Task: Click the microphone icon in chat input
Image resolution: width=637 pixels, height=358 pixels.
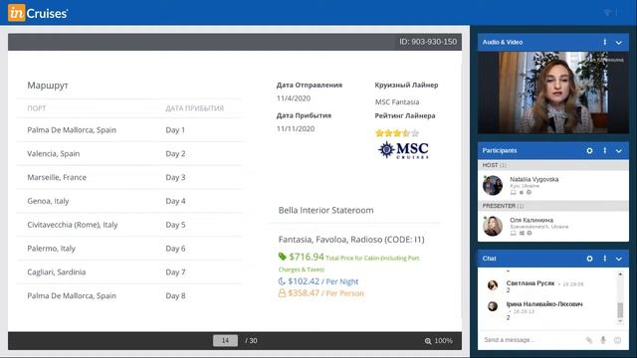Action: coord(603,340)
